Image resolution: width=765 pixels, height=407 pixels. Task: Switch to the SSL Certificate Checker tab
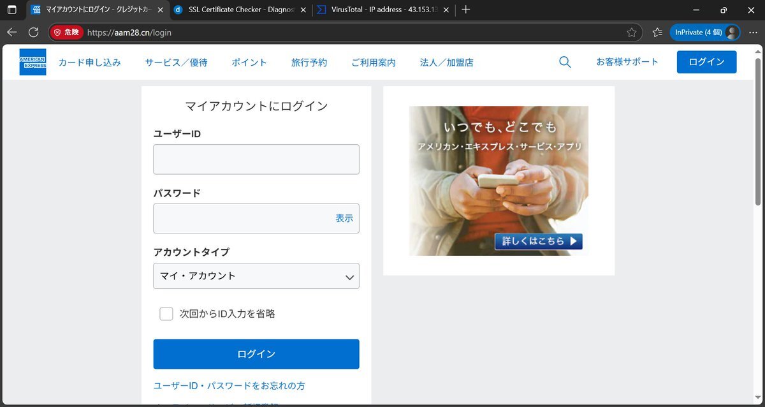pos(240,10)
